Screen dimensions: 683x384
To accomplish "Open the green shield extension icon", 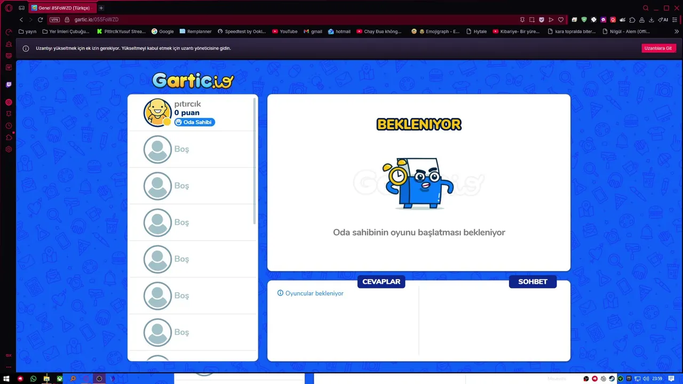I will pyautogui.click(x=584, y=20).
